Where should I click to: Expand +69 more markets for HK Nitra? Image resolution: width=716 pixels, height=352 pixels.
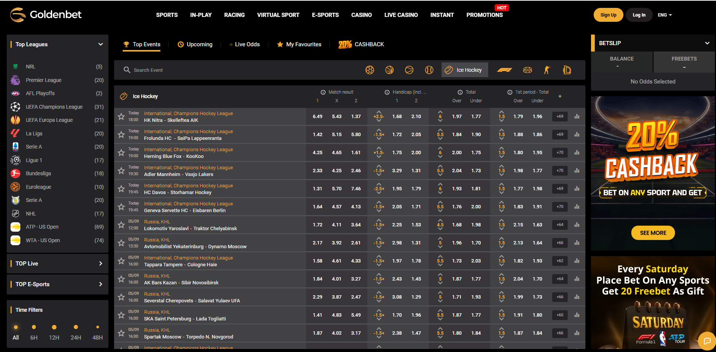(x=560, y=117)
